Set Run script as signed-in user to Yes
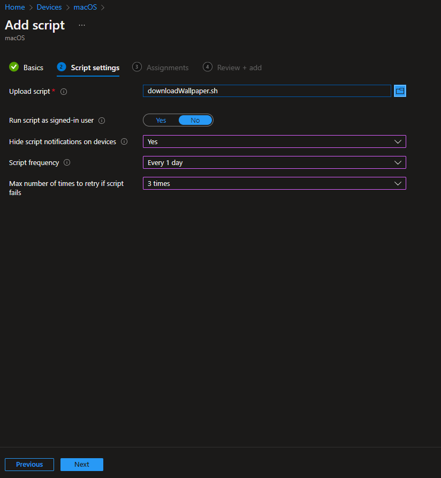The width and height of the screenshot is (441, 478). (161, 121)
